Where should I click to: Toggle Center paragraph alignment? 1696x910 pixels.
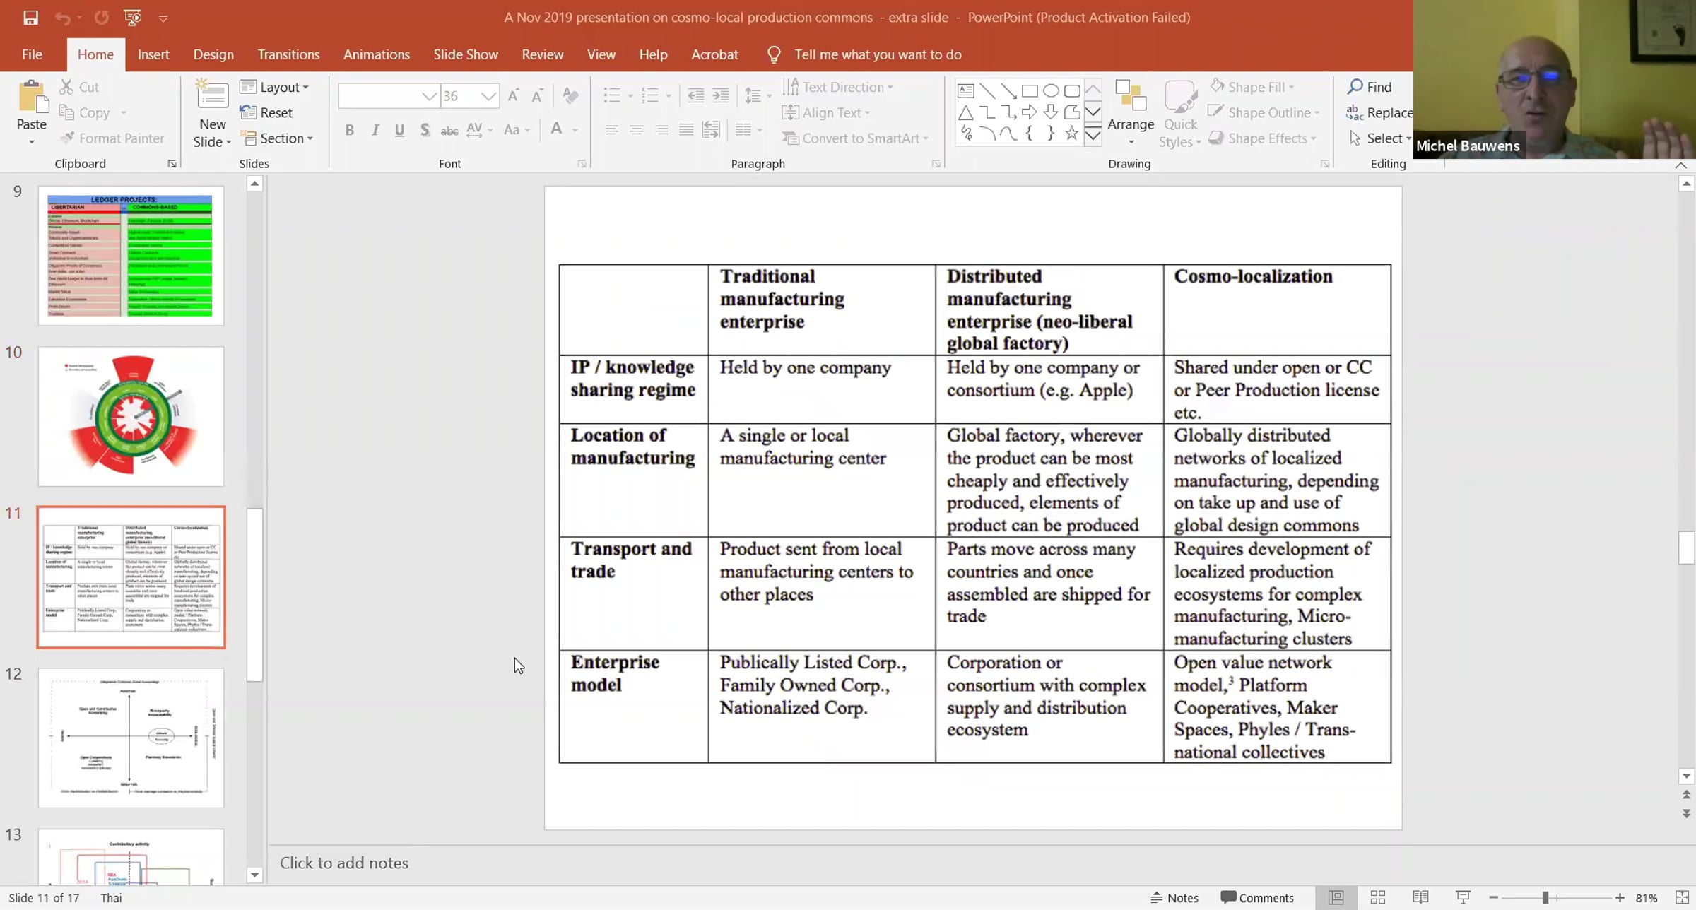[637, 130]
